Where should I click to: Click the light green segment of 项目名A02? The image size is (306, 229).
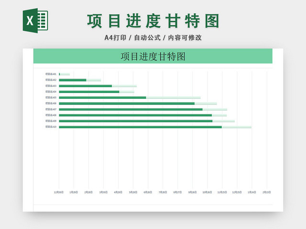coord(94,80)
